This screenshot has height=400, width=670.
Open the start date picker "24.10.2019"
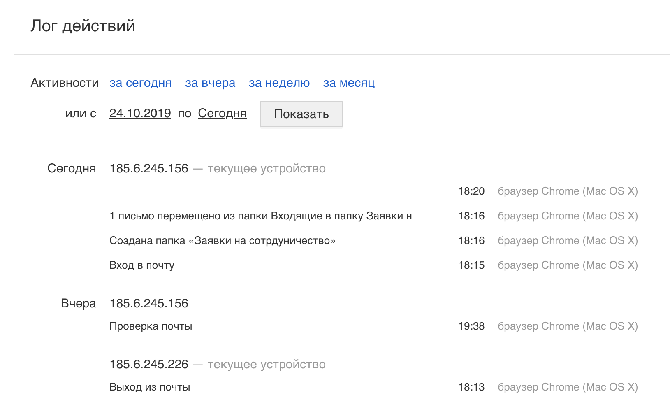(x=140, y=113)
